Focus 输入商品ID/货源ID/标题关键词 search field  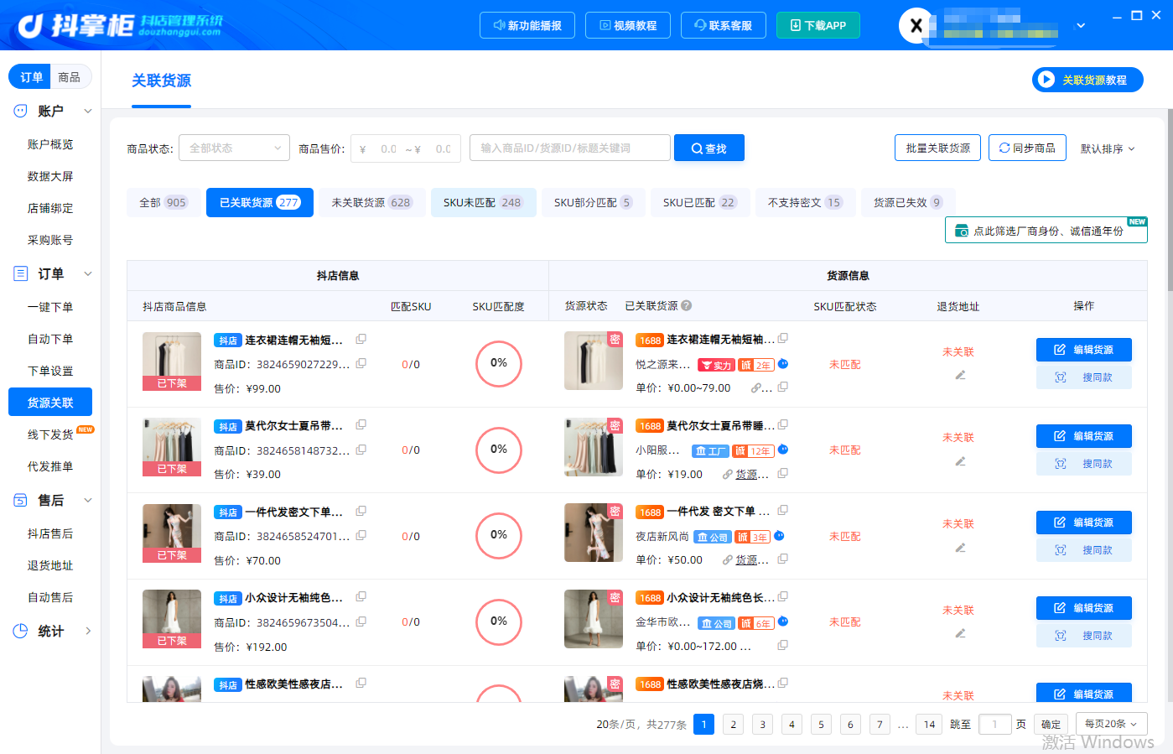[x=570, y=148]
